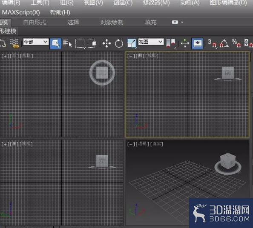Click the ViewCube in the top viewport
253x228 pixels.
(x=102, y=73)
